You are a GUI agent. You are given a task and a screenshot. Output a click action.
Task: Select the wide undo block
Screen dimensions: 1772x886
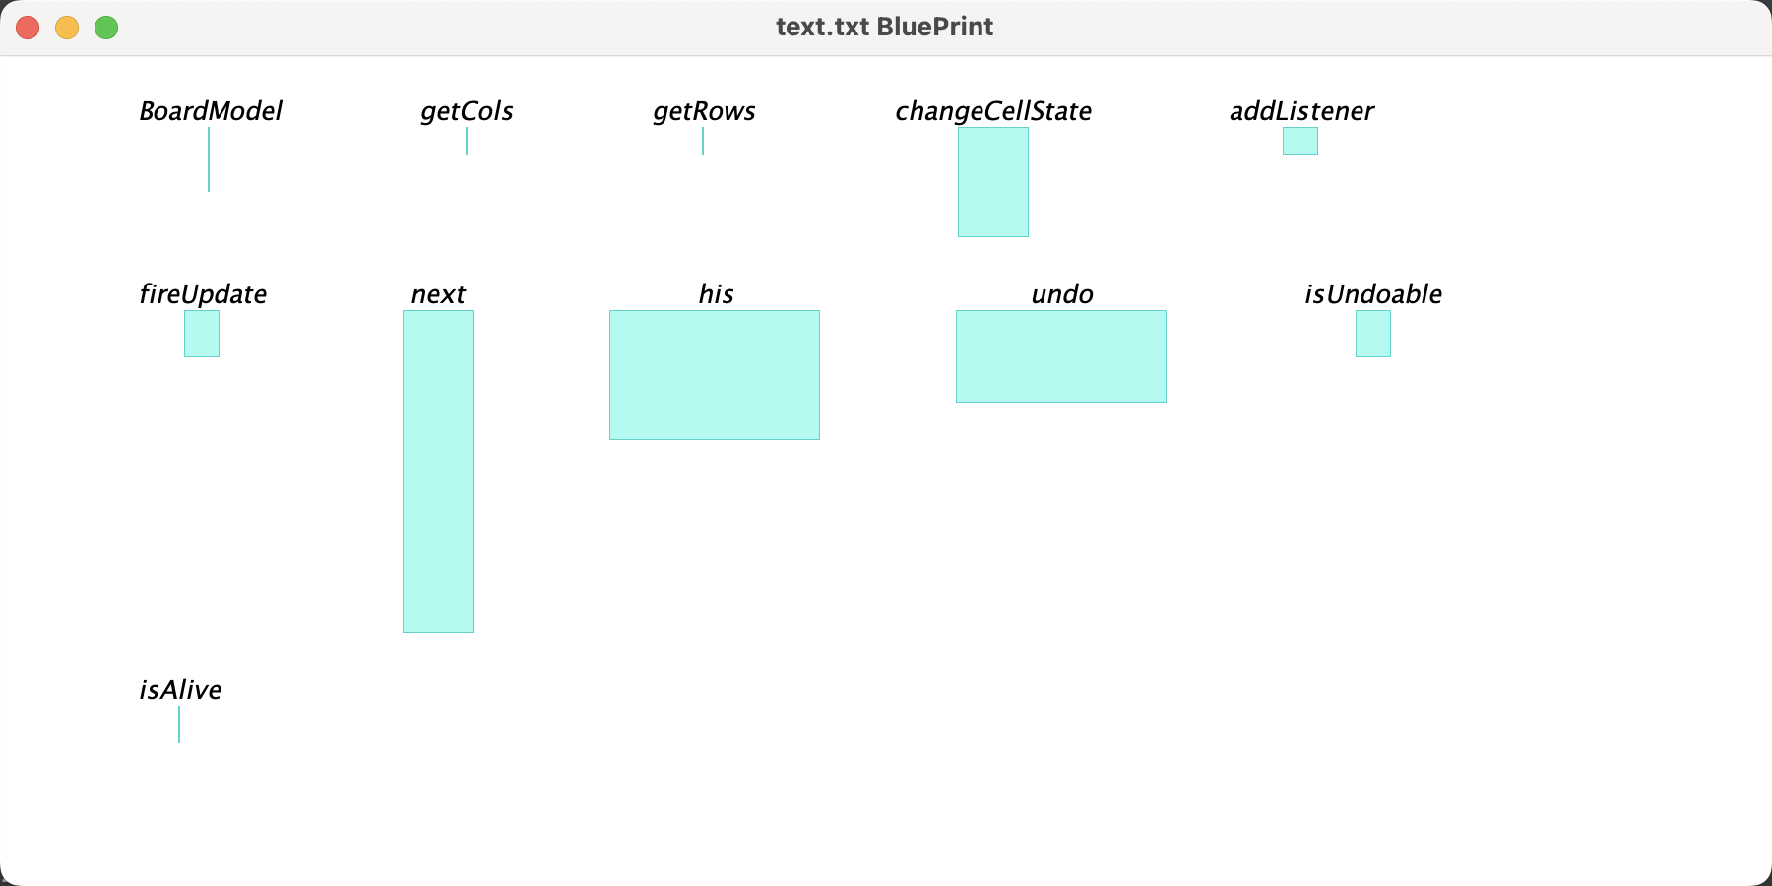coord(1060,356)
